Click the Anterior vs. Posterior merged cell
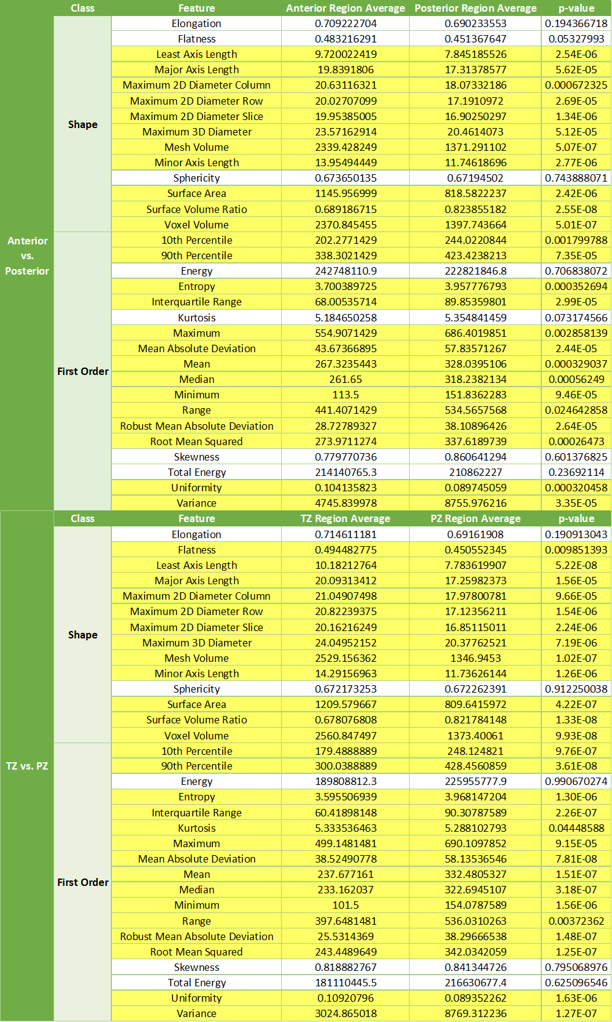The width and height of the screenshot is (612, 1022). coord(27,255)
